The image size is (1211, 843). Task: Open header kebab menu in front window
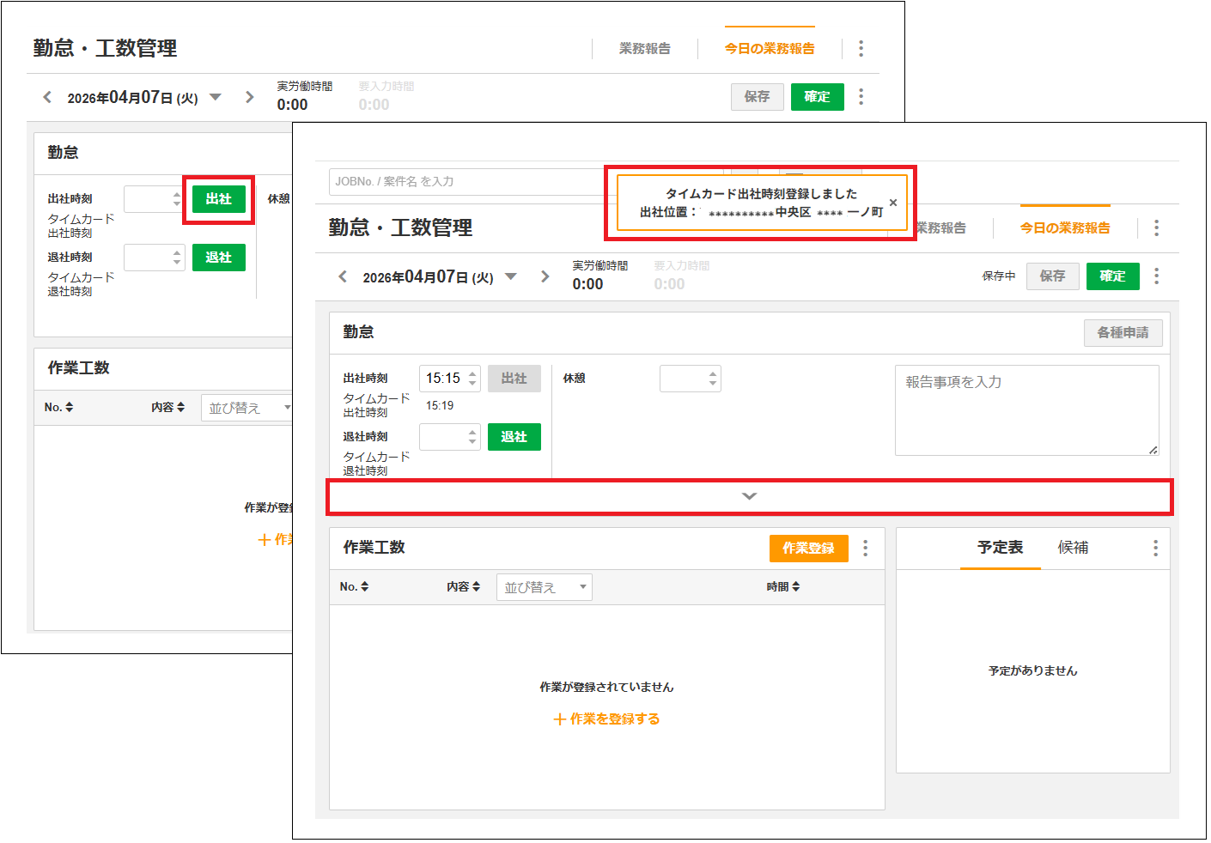(x=1157, y=228)
